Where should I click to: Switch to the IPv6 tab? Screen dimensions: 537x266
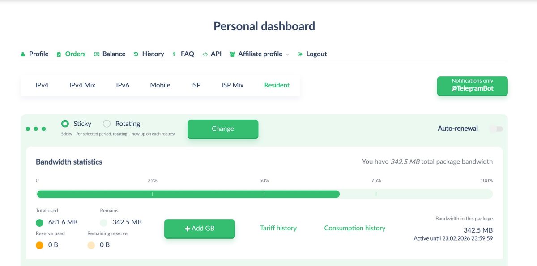(x=123, y=85)
